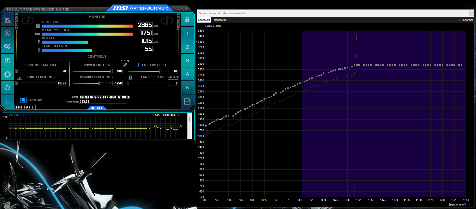
Task: Click the power limit 100 value field
Action: click(x=117, y=71)
